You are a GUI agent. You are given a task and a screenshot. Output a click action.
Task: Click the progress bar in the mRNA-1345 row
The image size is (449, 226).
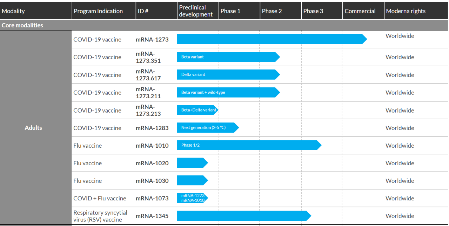click(x=244, y=216)
